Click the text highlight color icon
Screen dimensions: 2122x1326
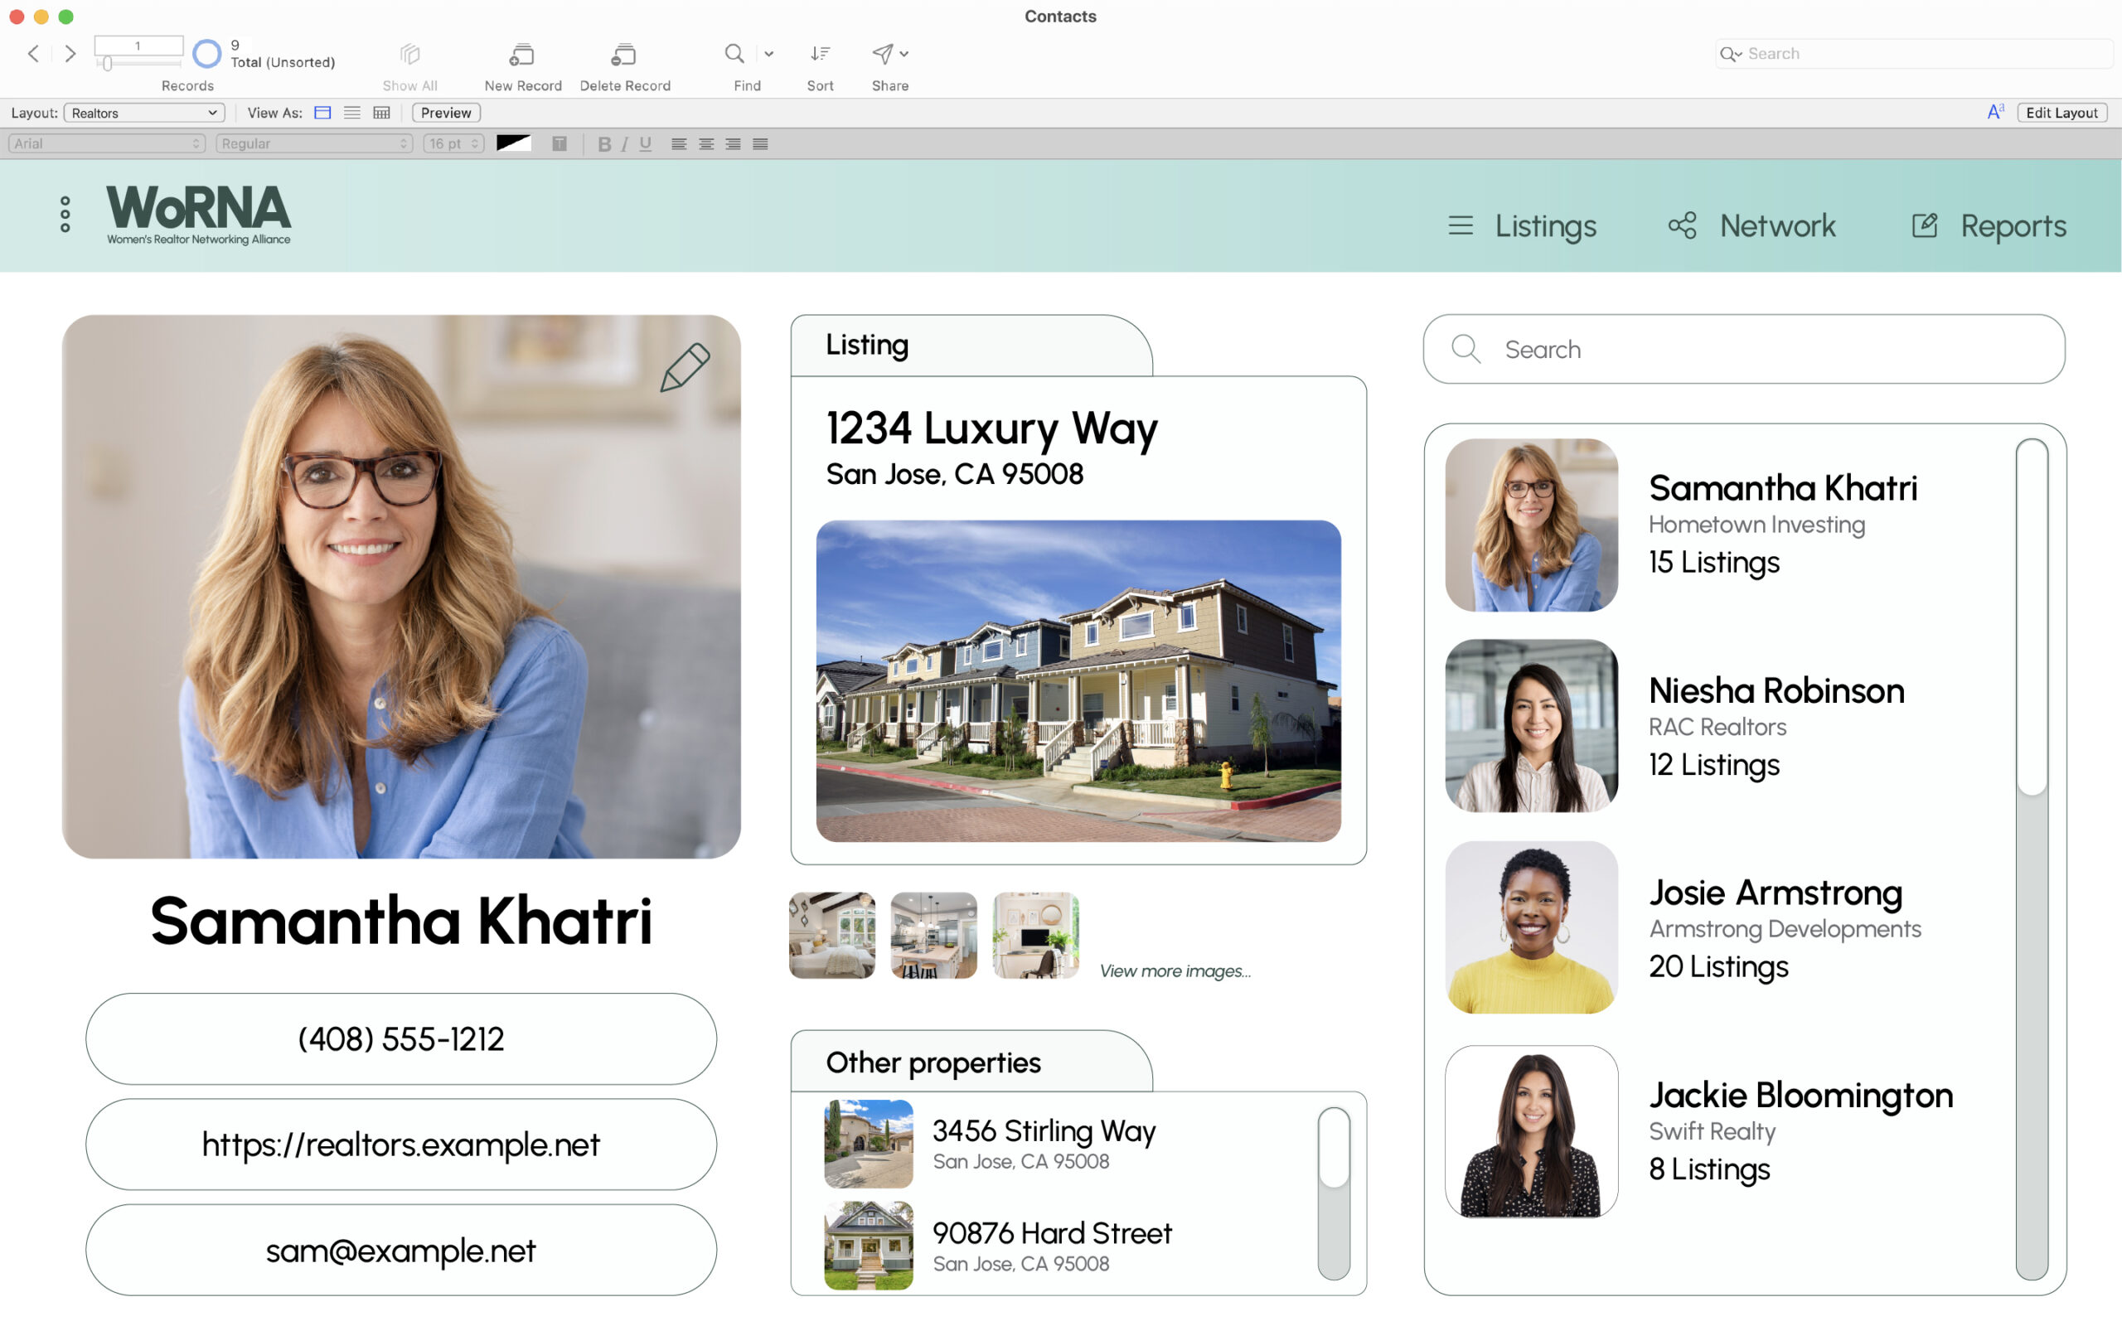click(x=560, y=144)
